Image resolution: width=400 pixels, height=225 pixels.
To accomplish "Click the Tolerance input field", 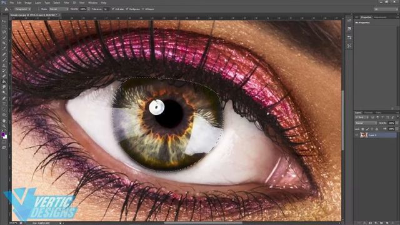I will pos(106,9).
